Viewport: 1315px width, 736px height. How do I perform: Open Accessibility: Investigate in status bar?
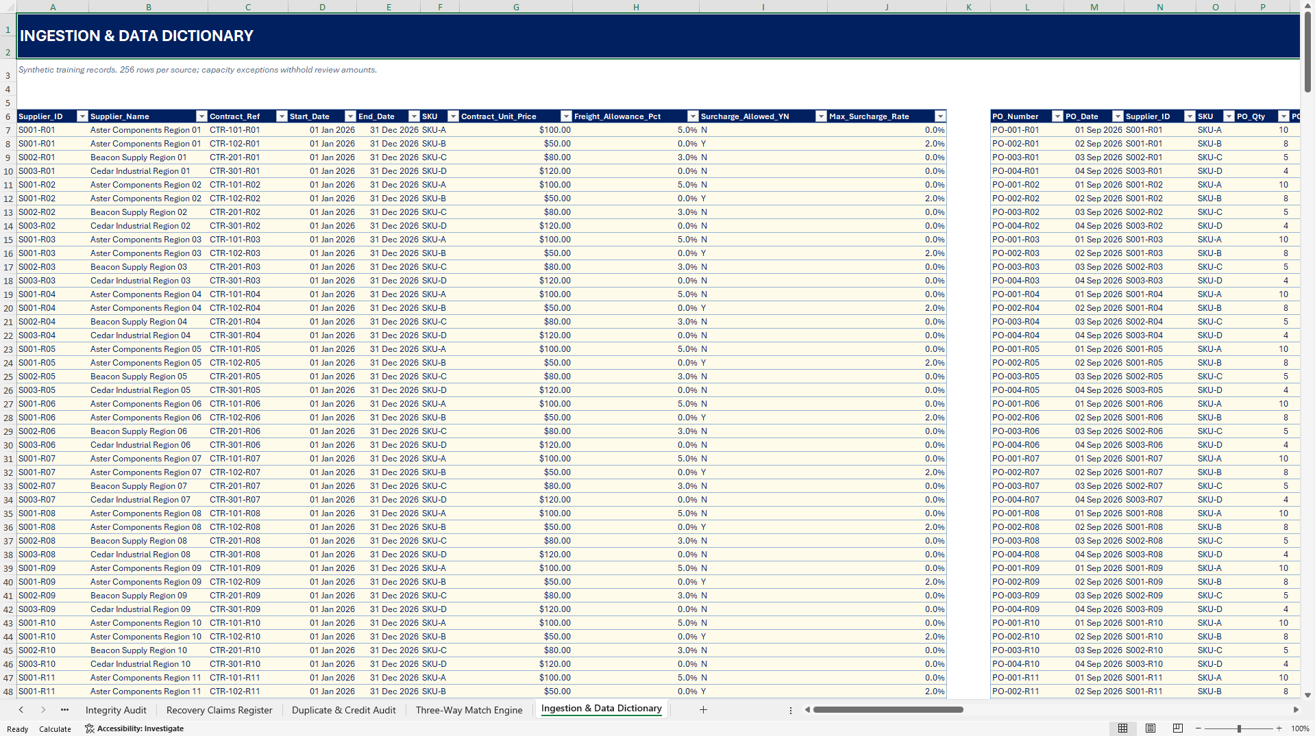pos(134,728)
